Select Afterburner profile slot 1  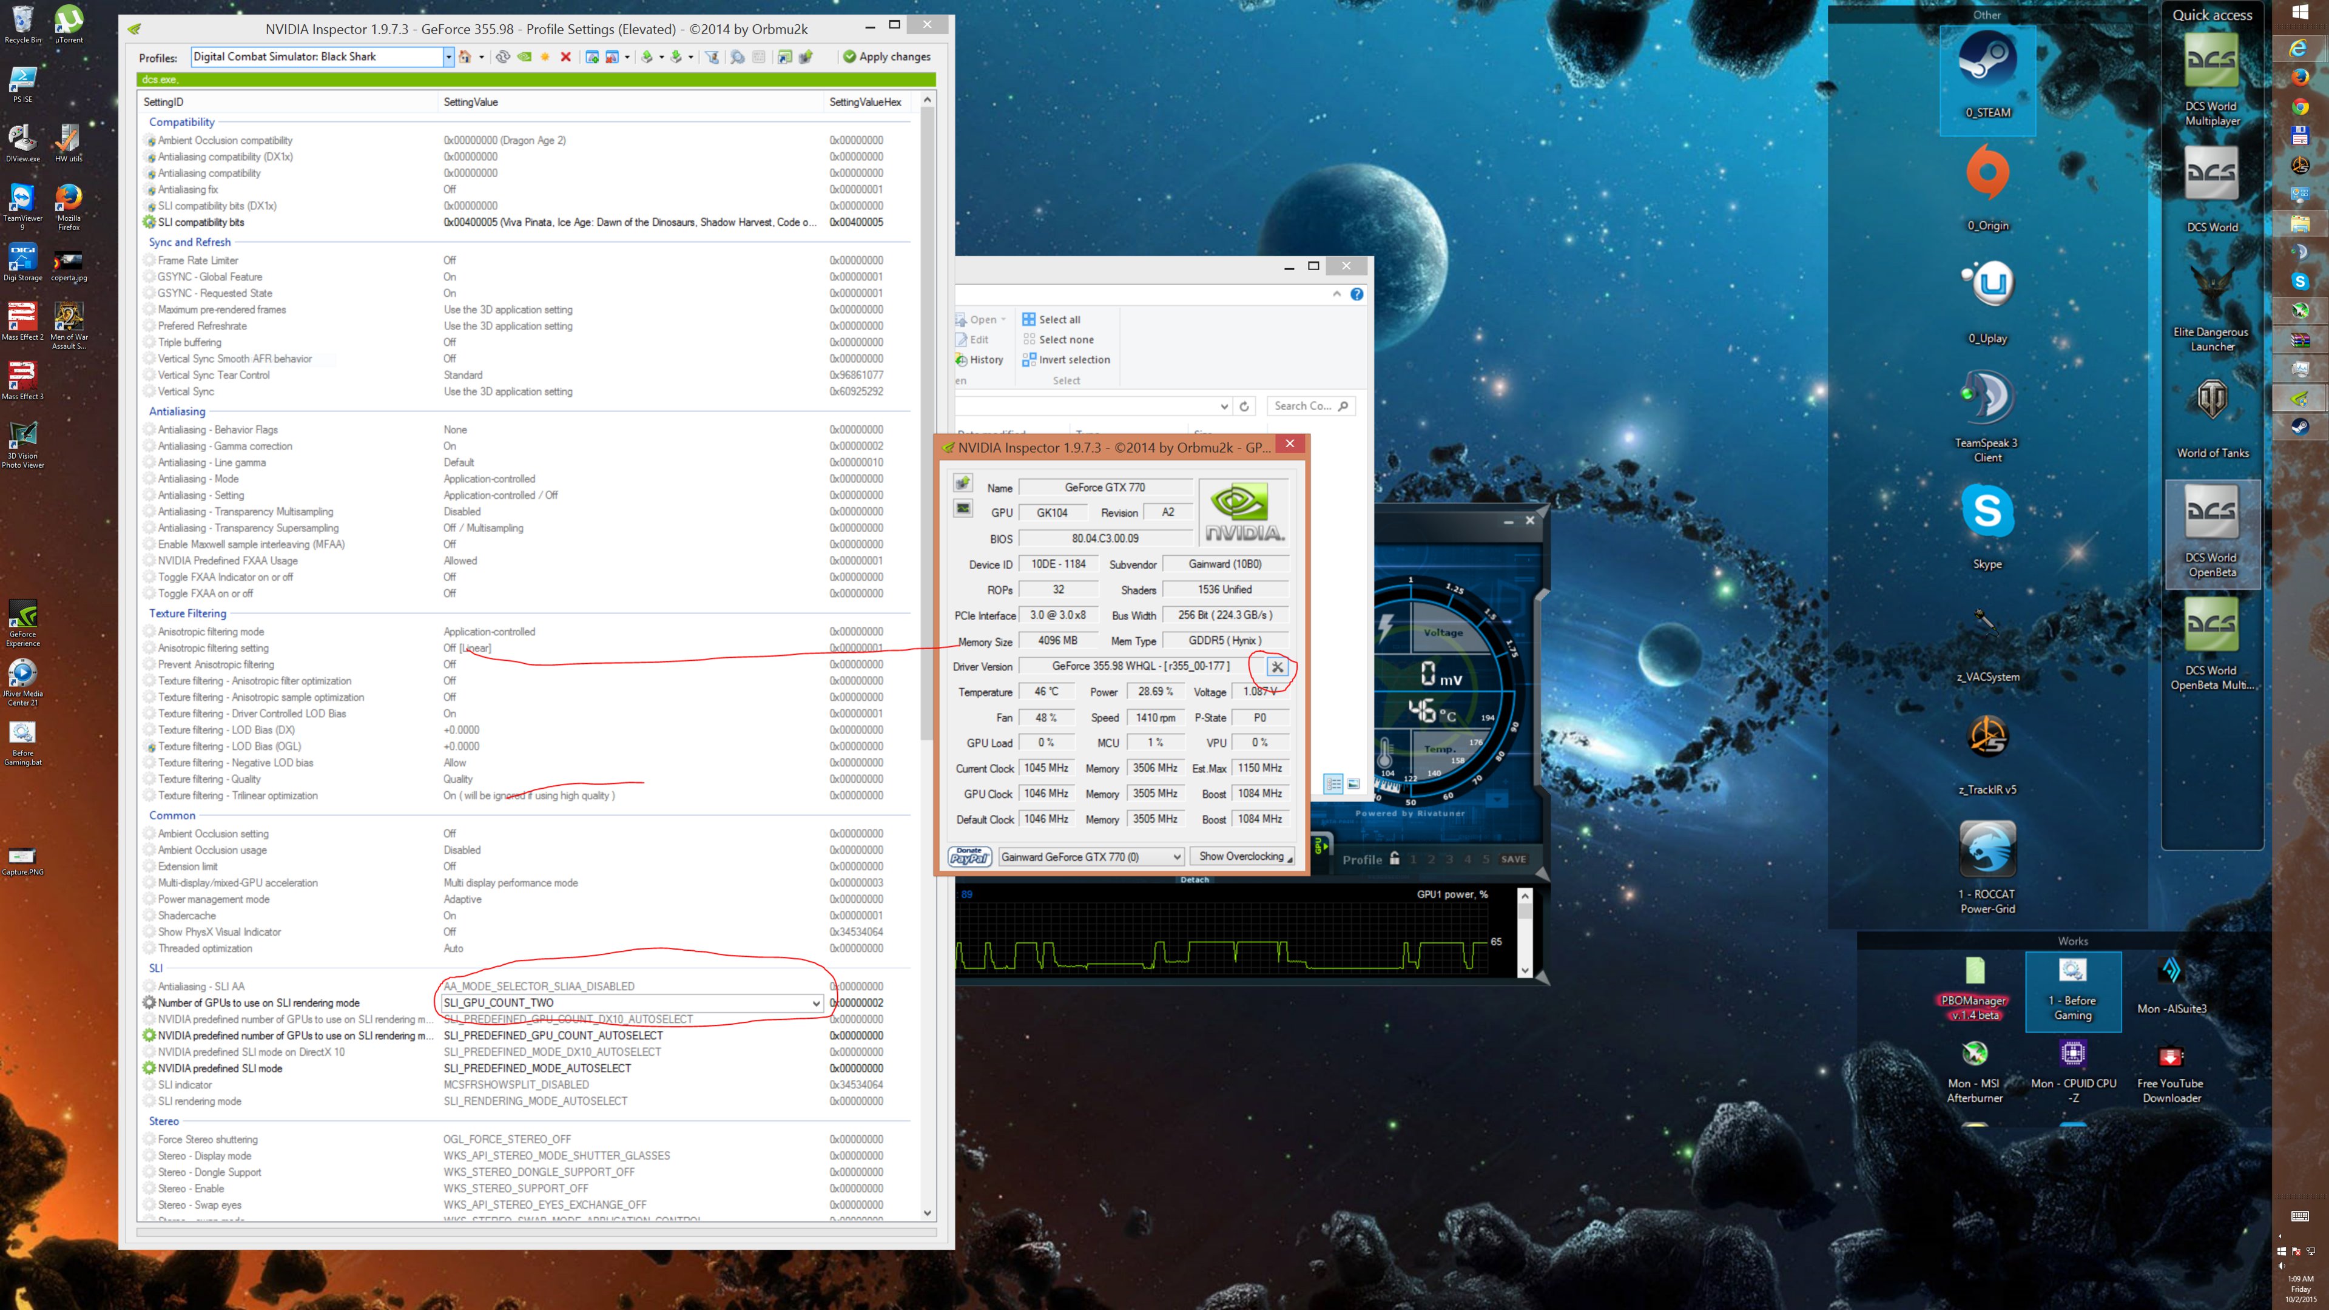click(x=1413, y=859)
